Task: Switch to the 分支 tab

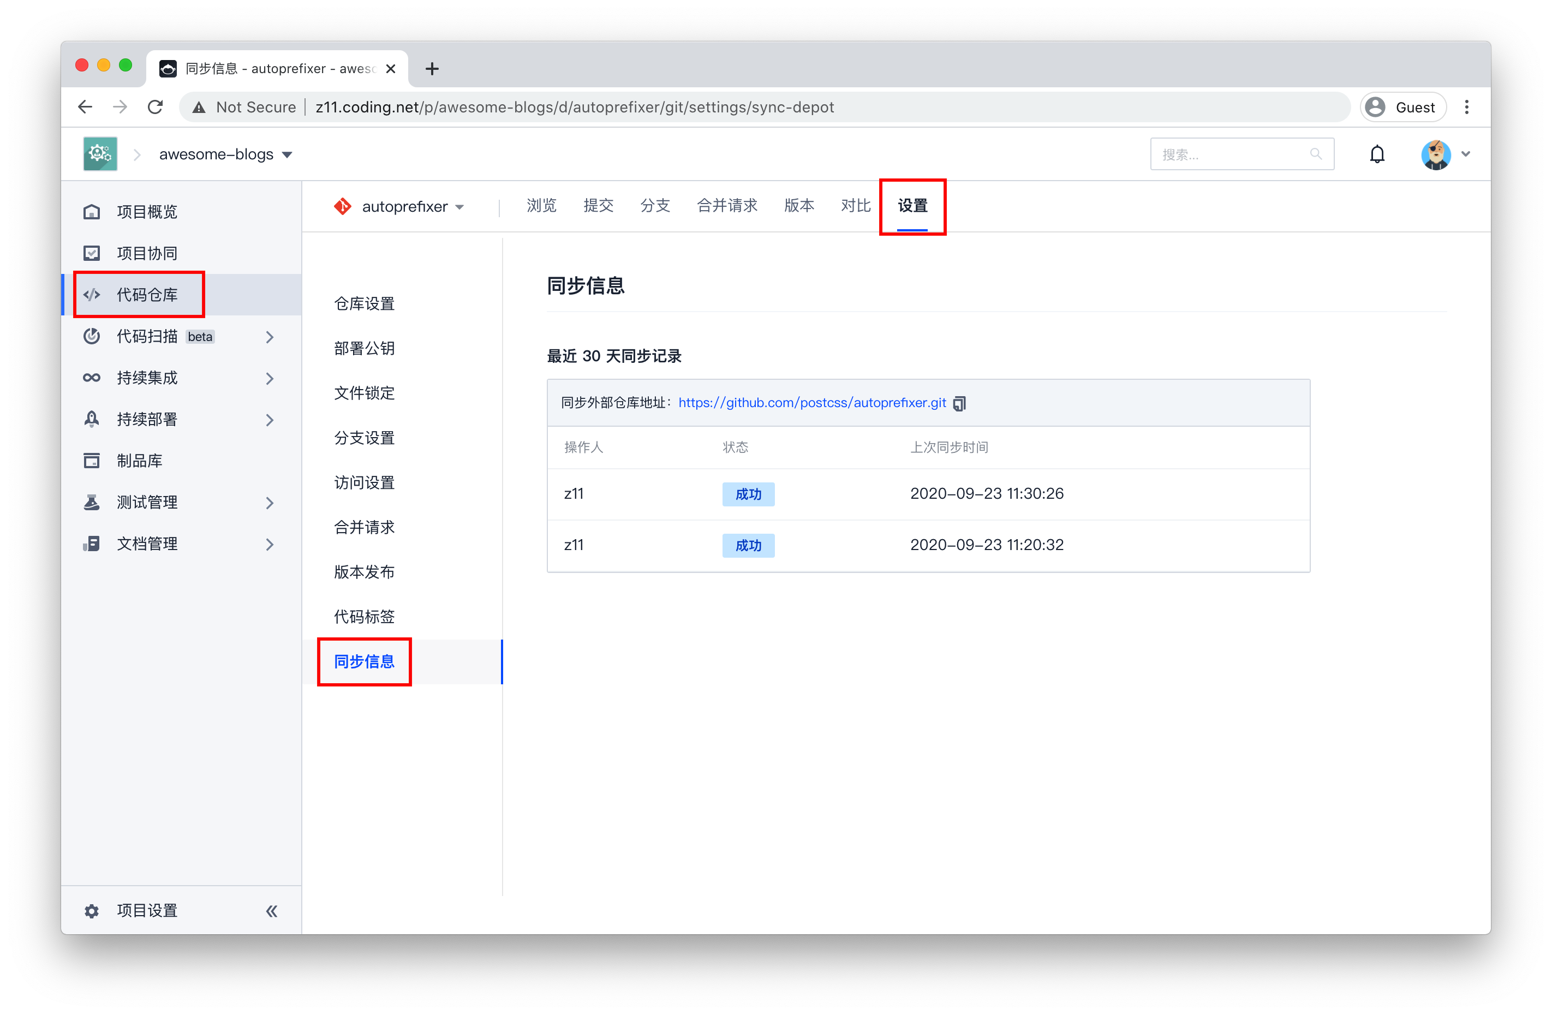Action: coord(655,206)
